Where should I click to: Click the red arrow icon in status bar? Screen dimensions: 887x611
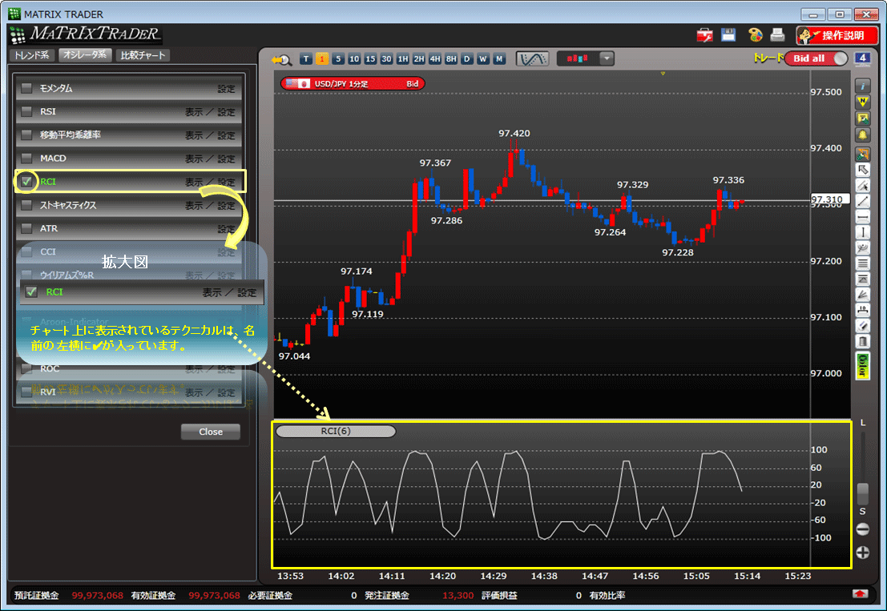[x=860, y=594]
